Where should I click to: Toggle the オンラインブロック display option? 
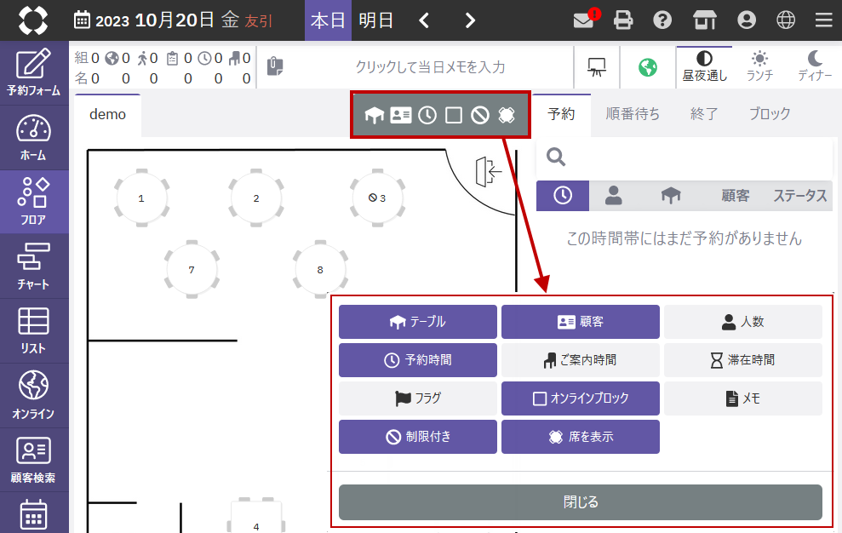(580, 398)
